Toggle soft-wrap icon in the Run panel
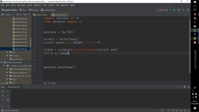The height and width of the screenshot is (112, 199). [x=8, y=100]
